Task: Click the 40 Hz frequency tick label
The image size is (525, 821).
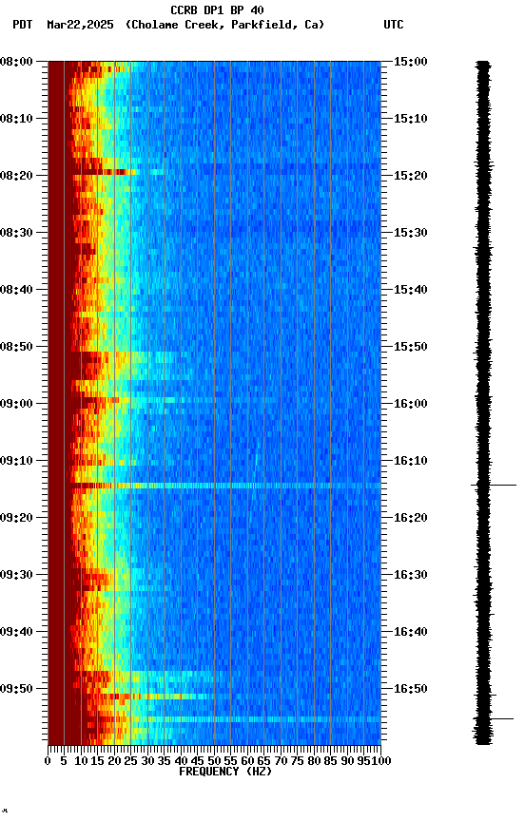Action: coord(181,761)
